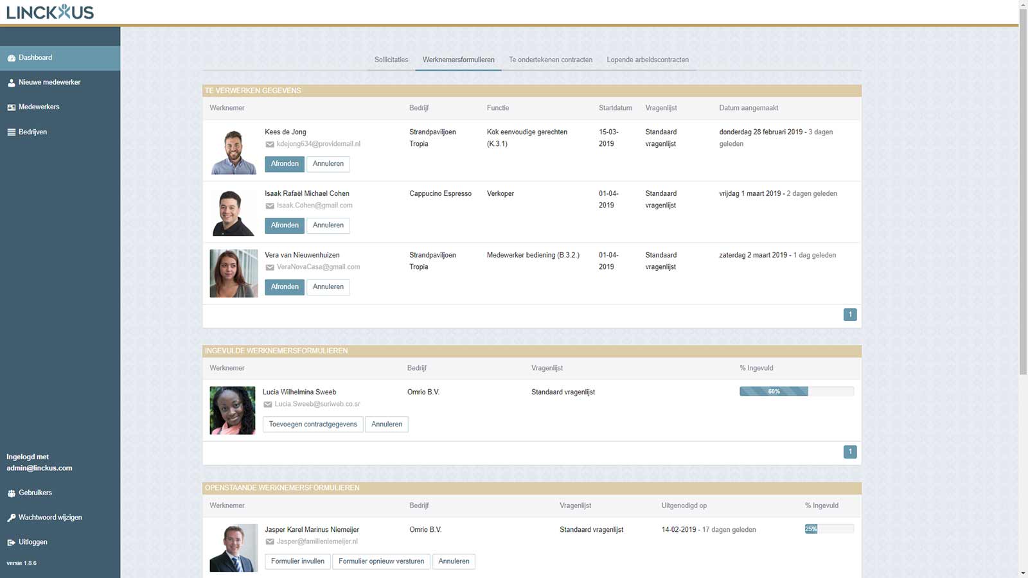
Task: Click Toevoegen contractgegevens for Lucia Sweeb
Action: (x=313, y=425)
